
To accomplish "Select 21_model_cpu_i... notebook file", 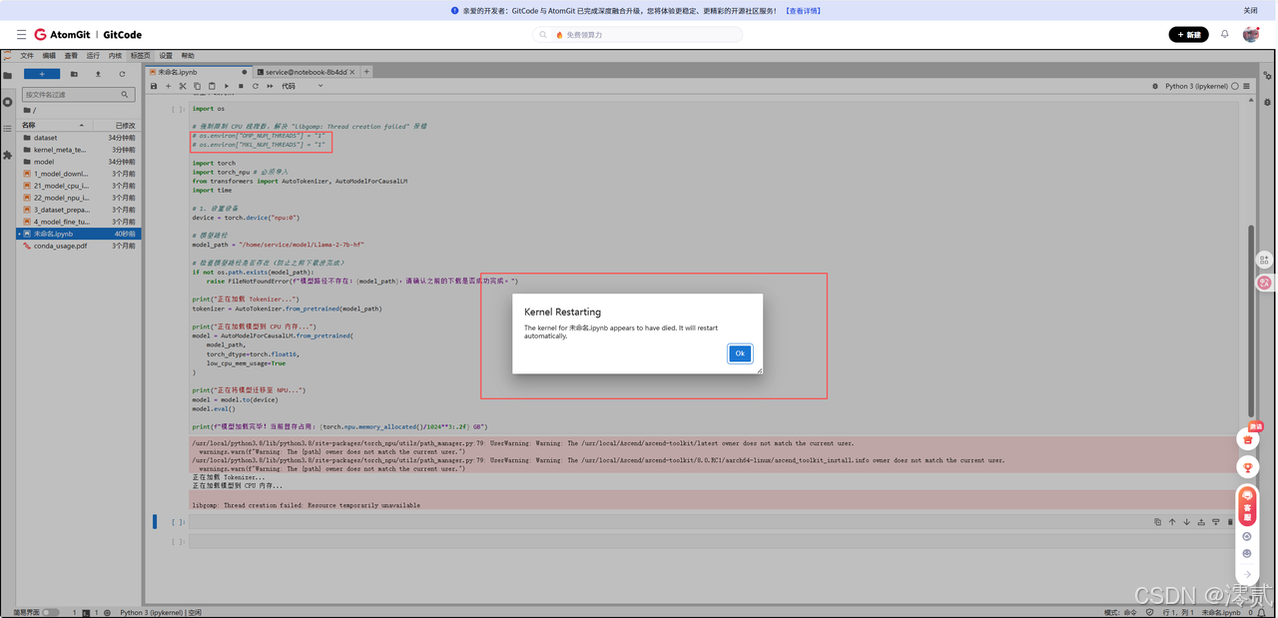I will tap(80, 186).
